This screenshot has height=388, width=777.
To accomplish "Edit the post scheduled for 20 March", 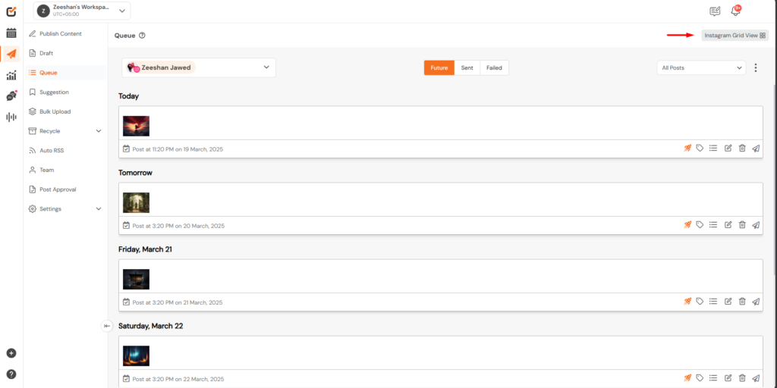I will (728, 224).
